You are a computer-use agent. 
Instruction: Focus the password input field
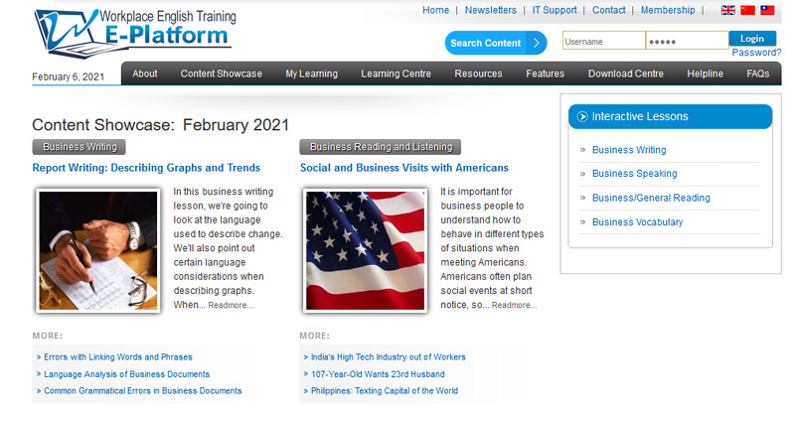coord(686,42)
